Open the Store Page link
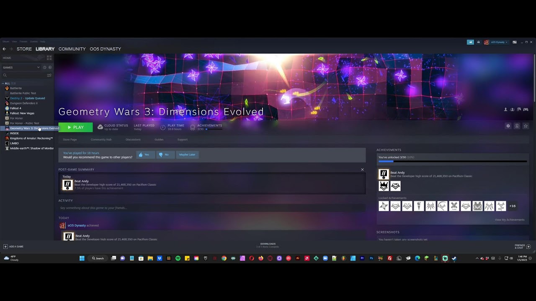The image size is (536, 301). pos(70,140)
